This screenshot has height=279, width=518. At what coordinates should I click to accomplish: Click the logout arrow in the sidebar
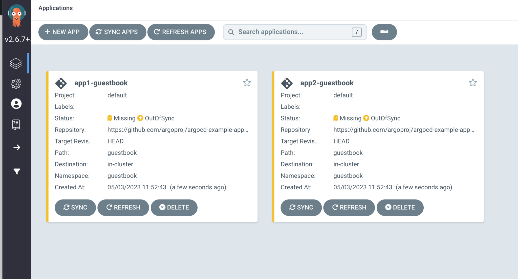(x=16, y=147)
